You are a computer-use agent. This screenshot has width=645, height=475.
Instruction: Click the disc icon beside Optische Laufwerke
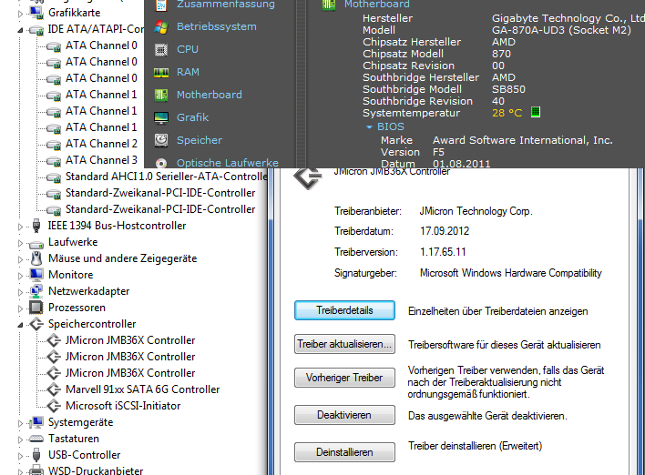pos(161,163)
